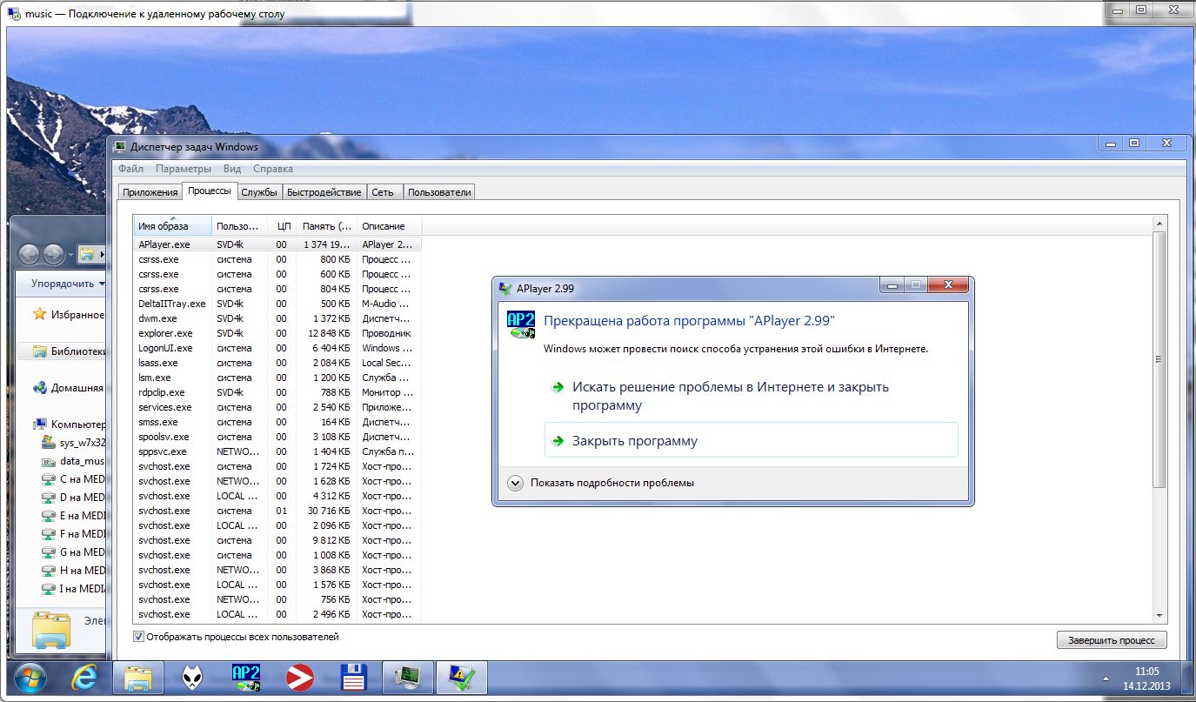Choose Искать решение проблемы в Интернете option
Screen dimensions: 1196x702
tap(751, 396)
